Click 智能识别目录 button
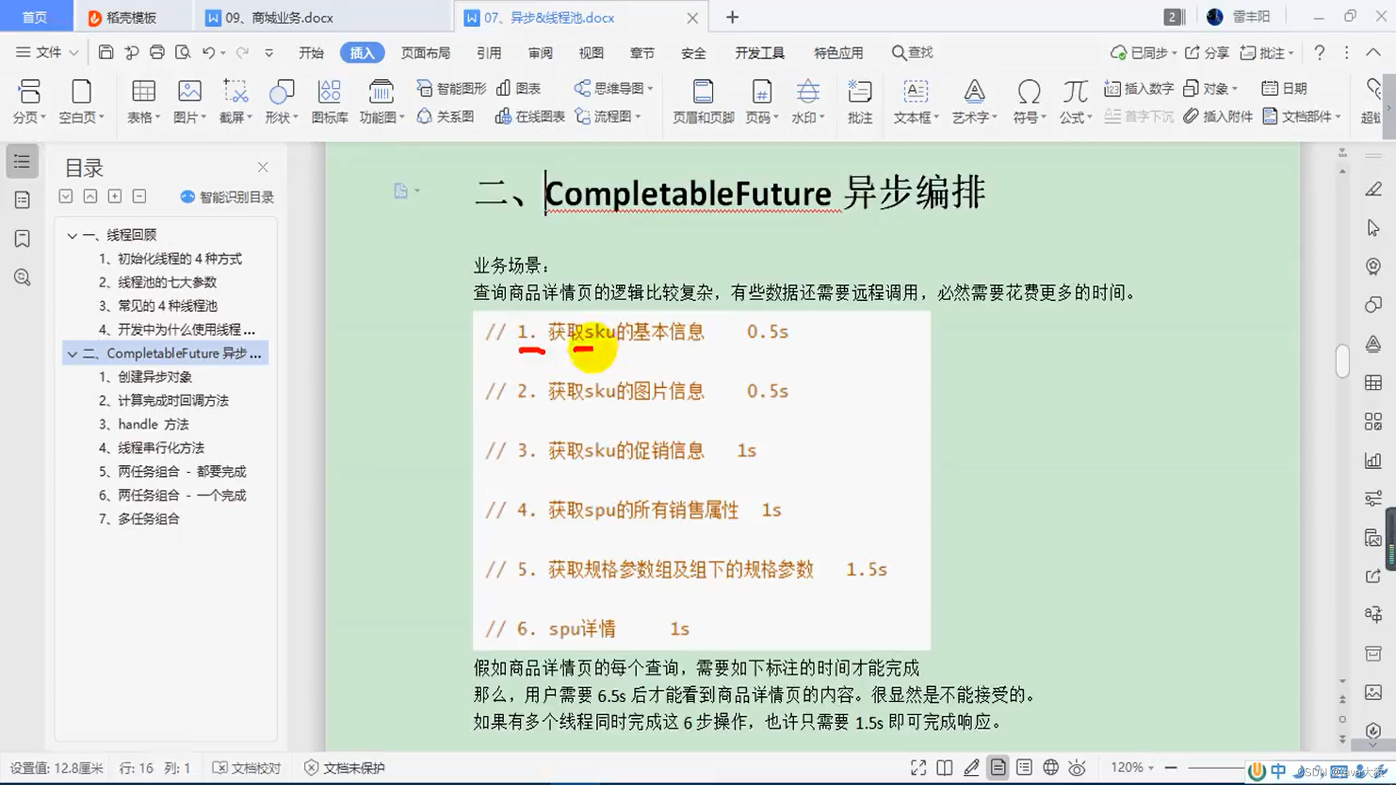This screenshot has width=1396, height=785. (x=227, y=197)
